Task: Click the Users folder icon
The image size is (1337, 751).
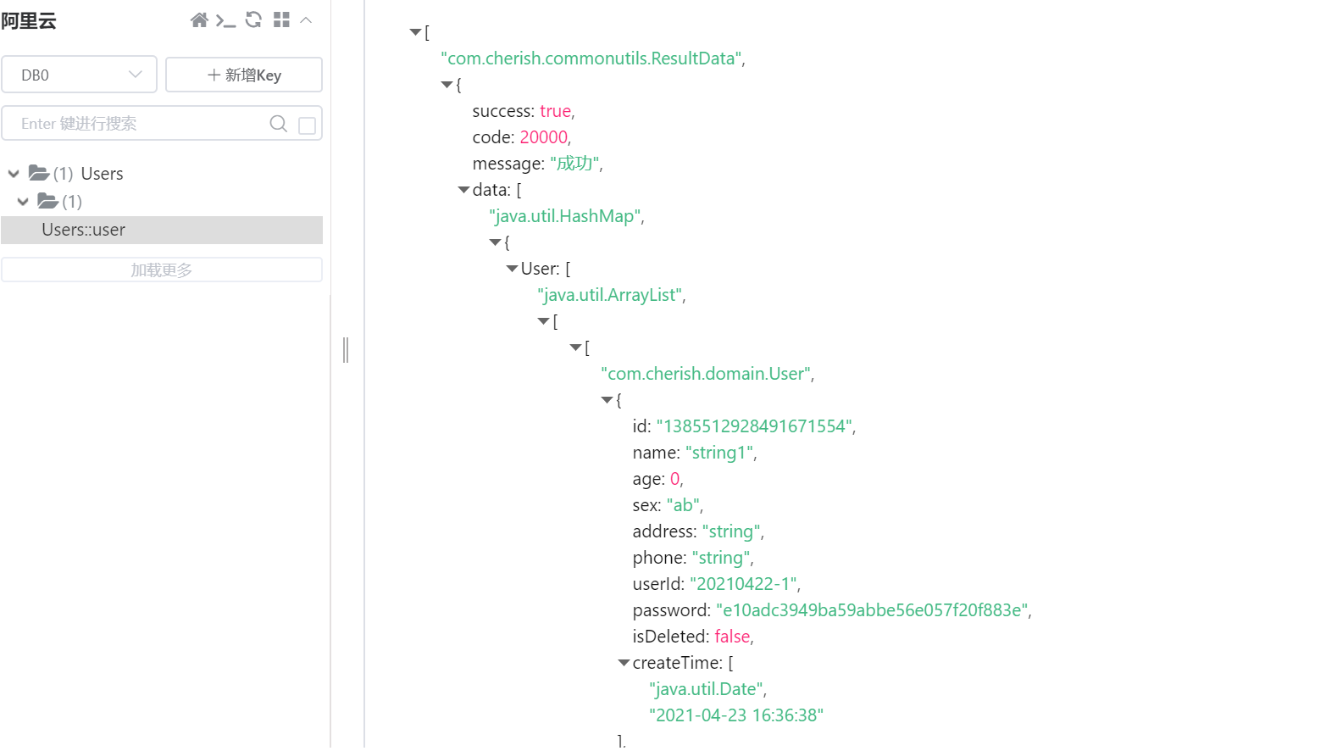Action: point(39,174)
